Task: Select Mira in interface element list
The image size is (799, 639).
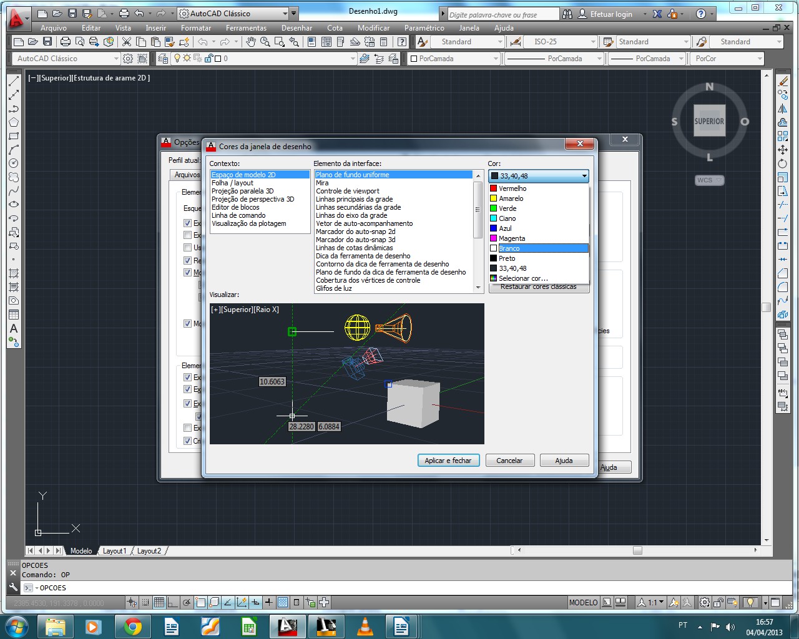Action: [x=394, y=183]
